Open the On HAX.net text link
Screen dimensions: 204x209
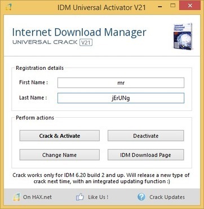[37, 197]
